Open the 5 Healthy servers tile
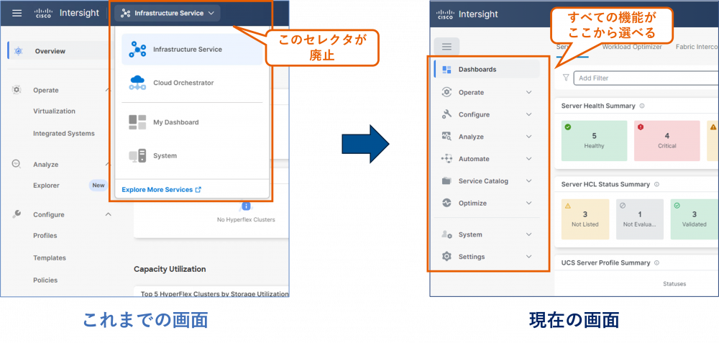 coord(594,141)
